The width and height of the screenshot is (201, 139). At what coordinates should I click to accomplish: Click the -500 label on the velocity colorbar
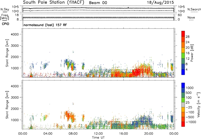click(x=190, y=117)
